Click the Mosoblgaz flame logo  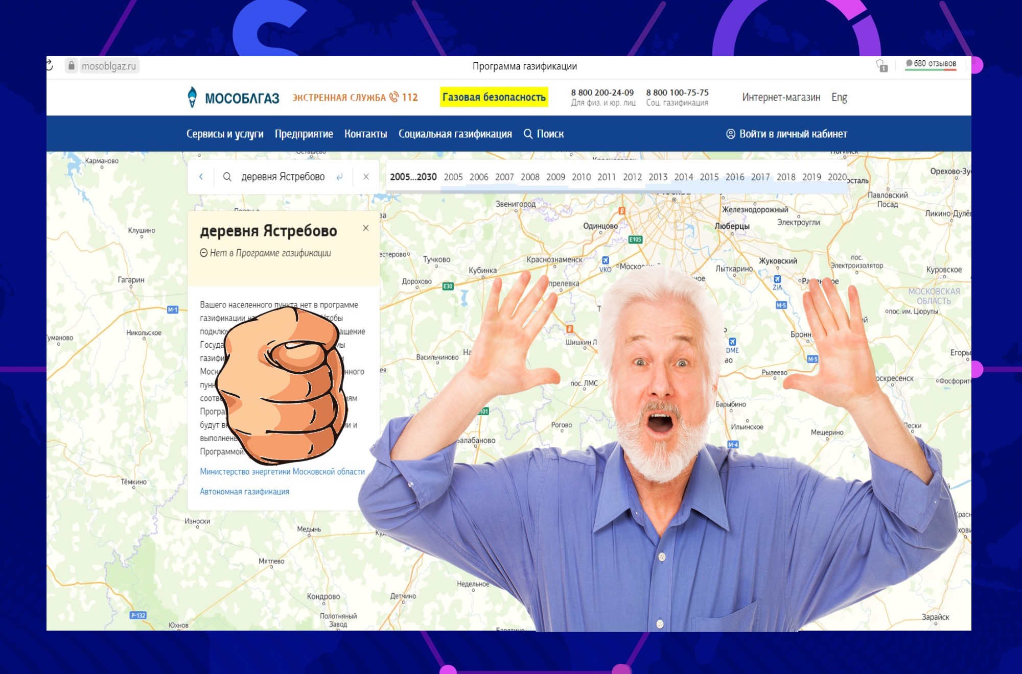click(192, 97)
